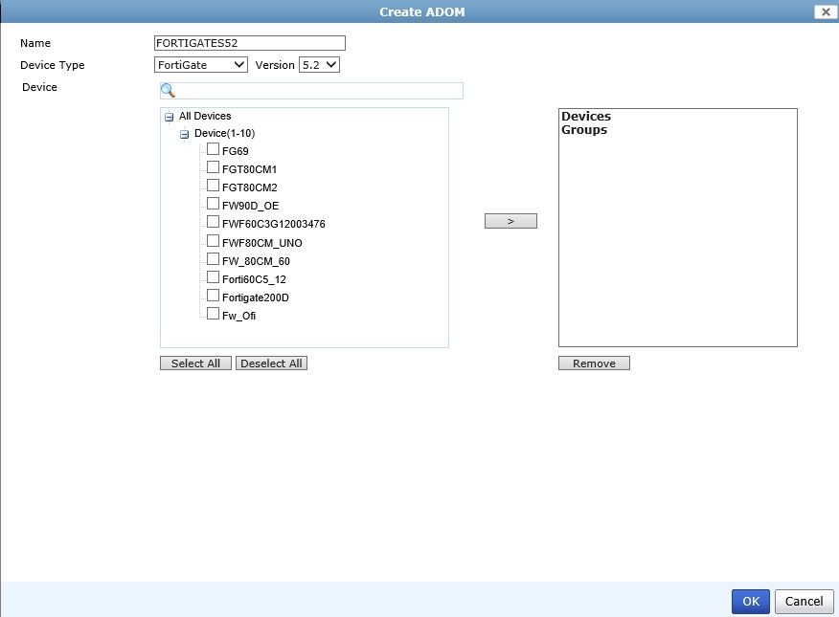Tick the Fw_Ofi device checkbox

coord(213,314)
